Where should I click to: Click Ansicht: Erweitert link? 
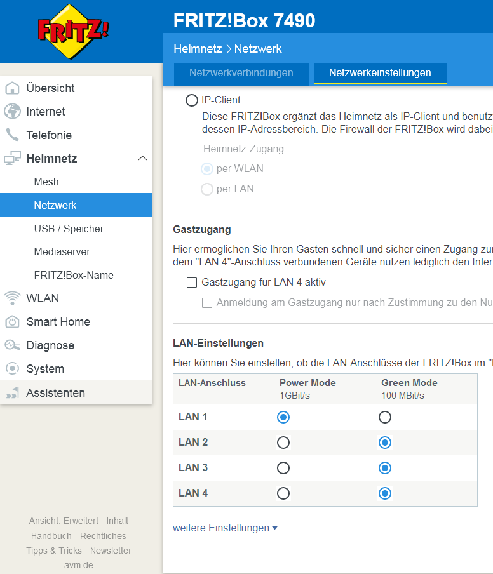click(64, 521)
